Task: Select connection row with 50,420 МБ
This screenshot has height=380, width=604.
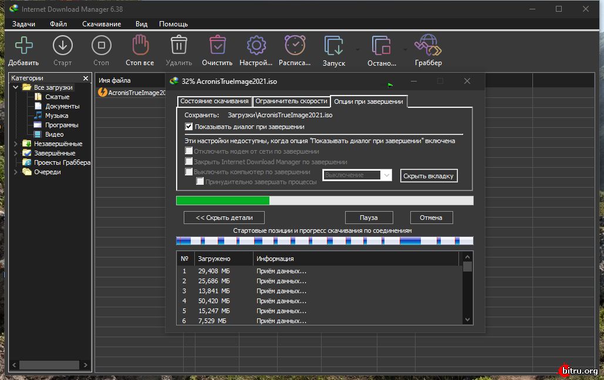Action: (319, 301)
